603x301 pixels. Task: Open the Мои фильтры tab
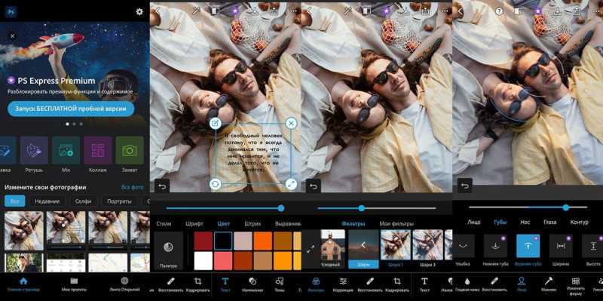[x=396, y=223]
